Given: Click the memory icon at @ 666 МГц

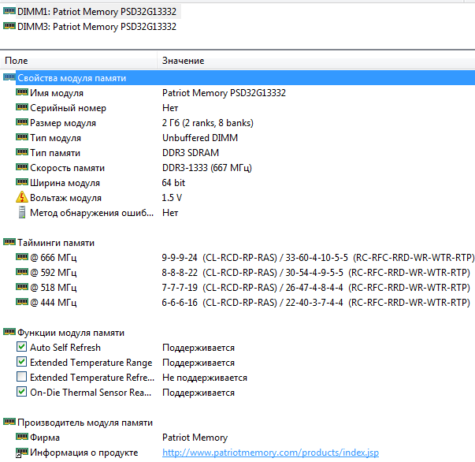Looking at the screenshot, I should pyautogui.click(x=22, y=257).
